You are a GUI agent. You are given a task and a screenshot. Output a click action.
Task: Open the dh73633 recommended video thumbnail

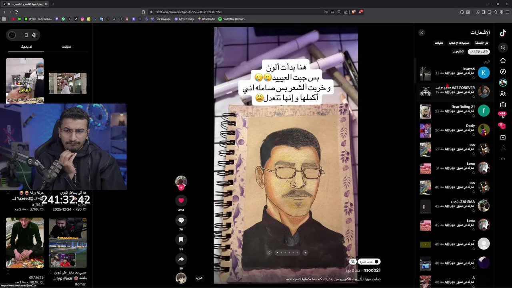click(x=25, y=243)
